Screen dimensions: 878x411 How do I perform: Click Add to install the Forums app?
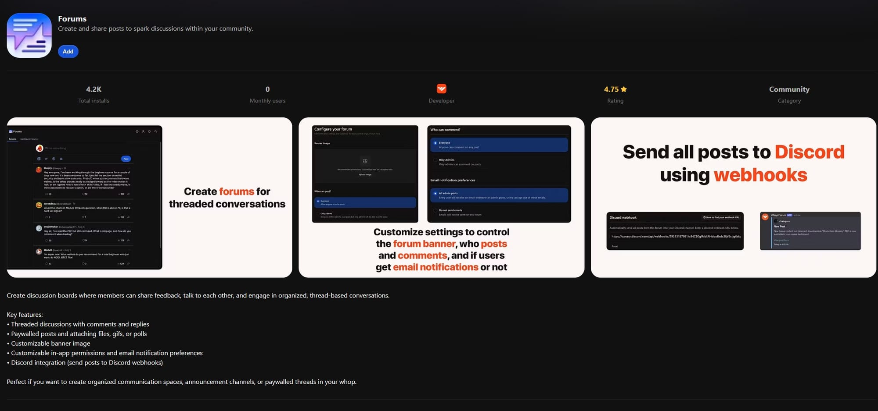(68, 51)
